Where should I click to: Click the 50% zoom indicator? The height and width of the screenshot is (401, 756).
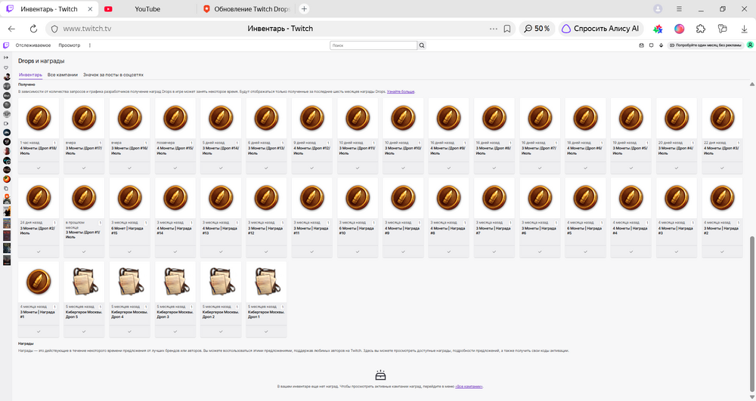coord(537,29)
